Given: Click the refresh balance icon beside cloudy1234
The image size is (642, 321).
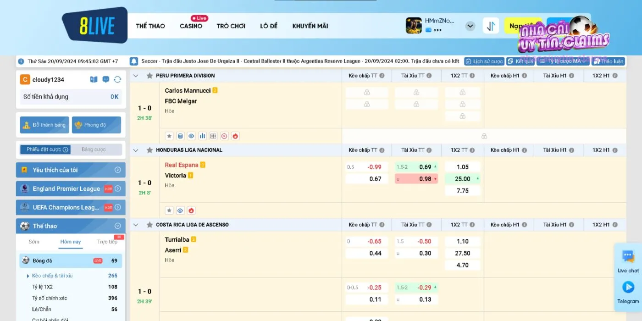Looking at the screenshot, I should point(117,79).
